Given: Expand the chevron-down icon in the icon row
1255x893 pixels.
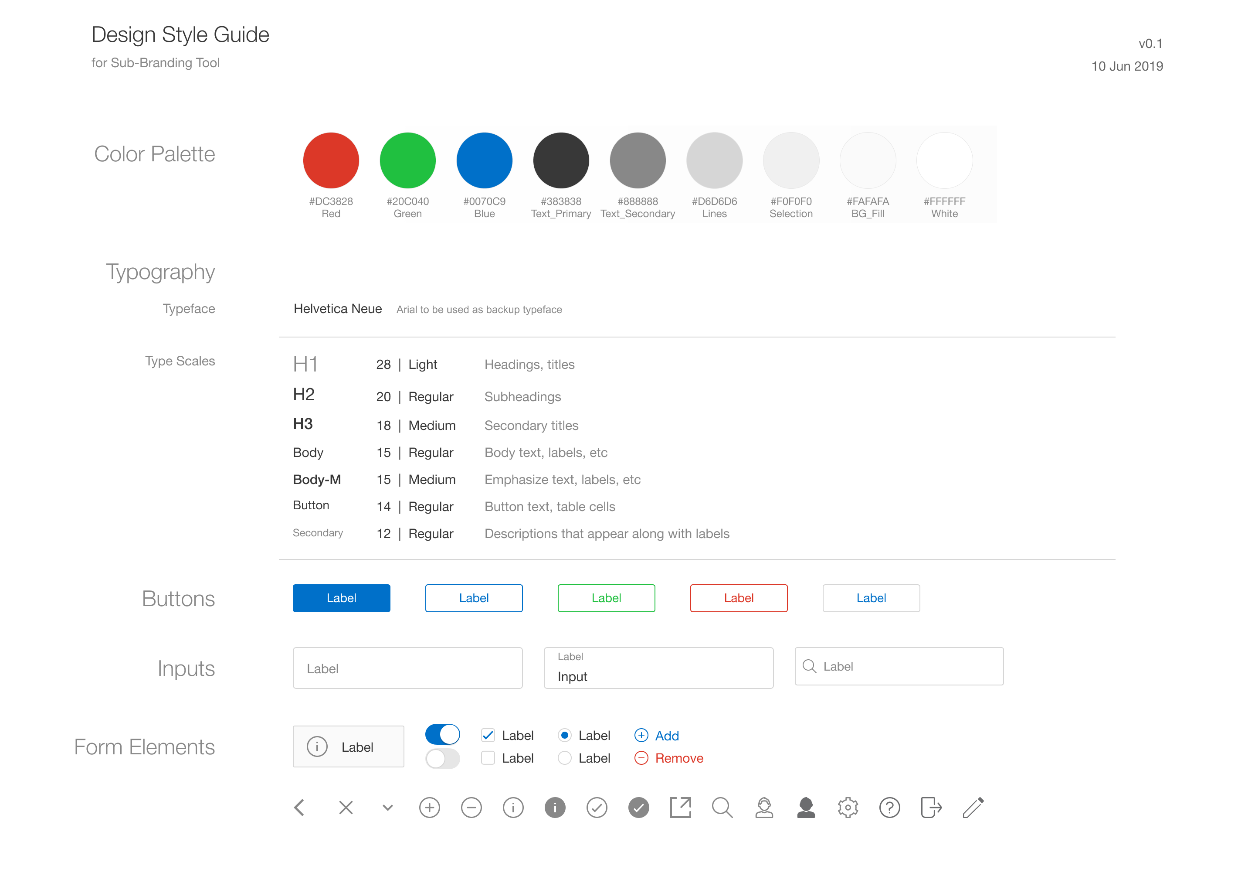Looking at the screenshot, I should [387, 807].
